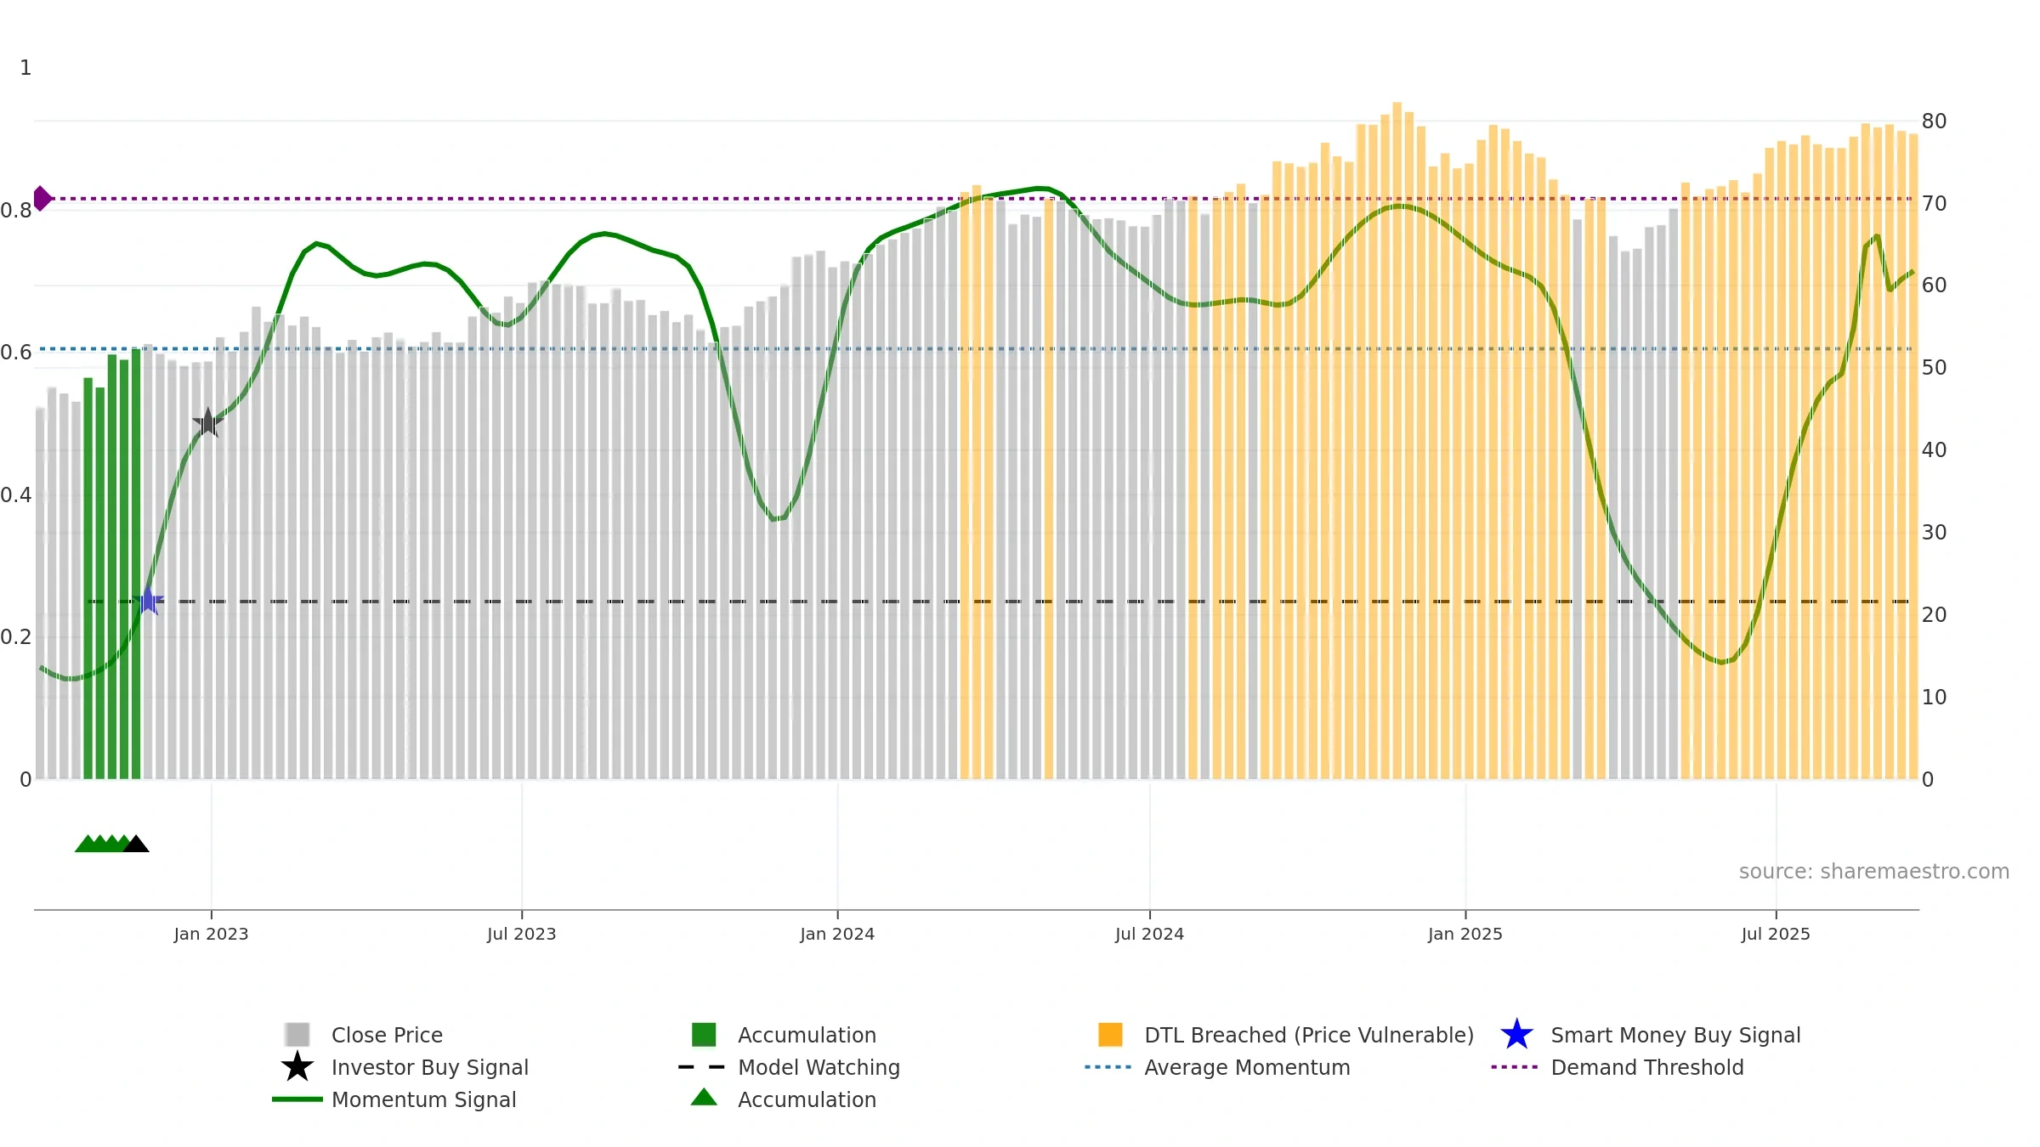Click the green Accumulation square legend swatch
This screenshot has width=2040, height=1147.
click(704, 1035)
